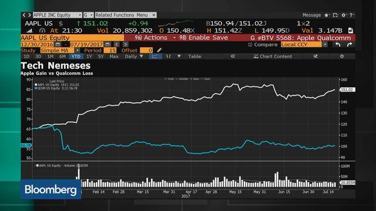Select the line chart type icon
Viewport: 376px width, 211px height.
(155, 56)
